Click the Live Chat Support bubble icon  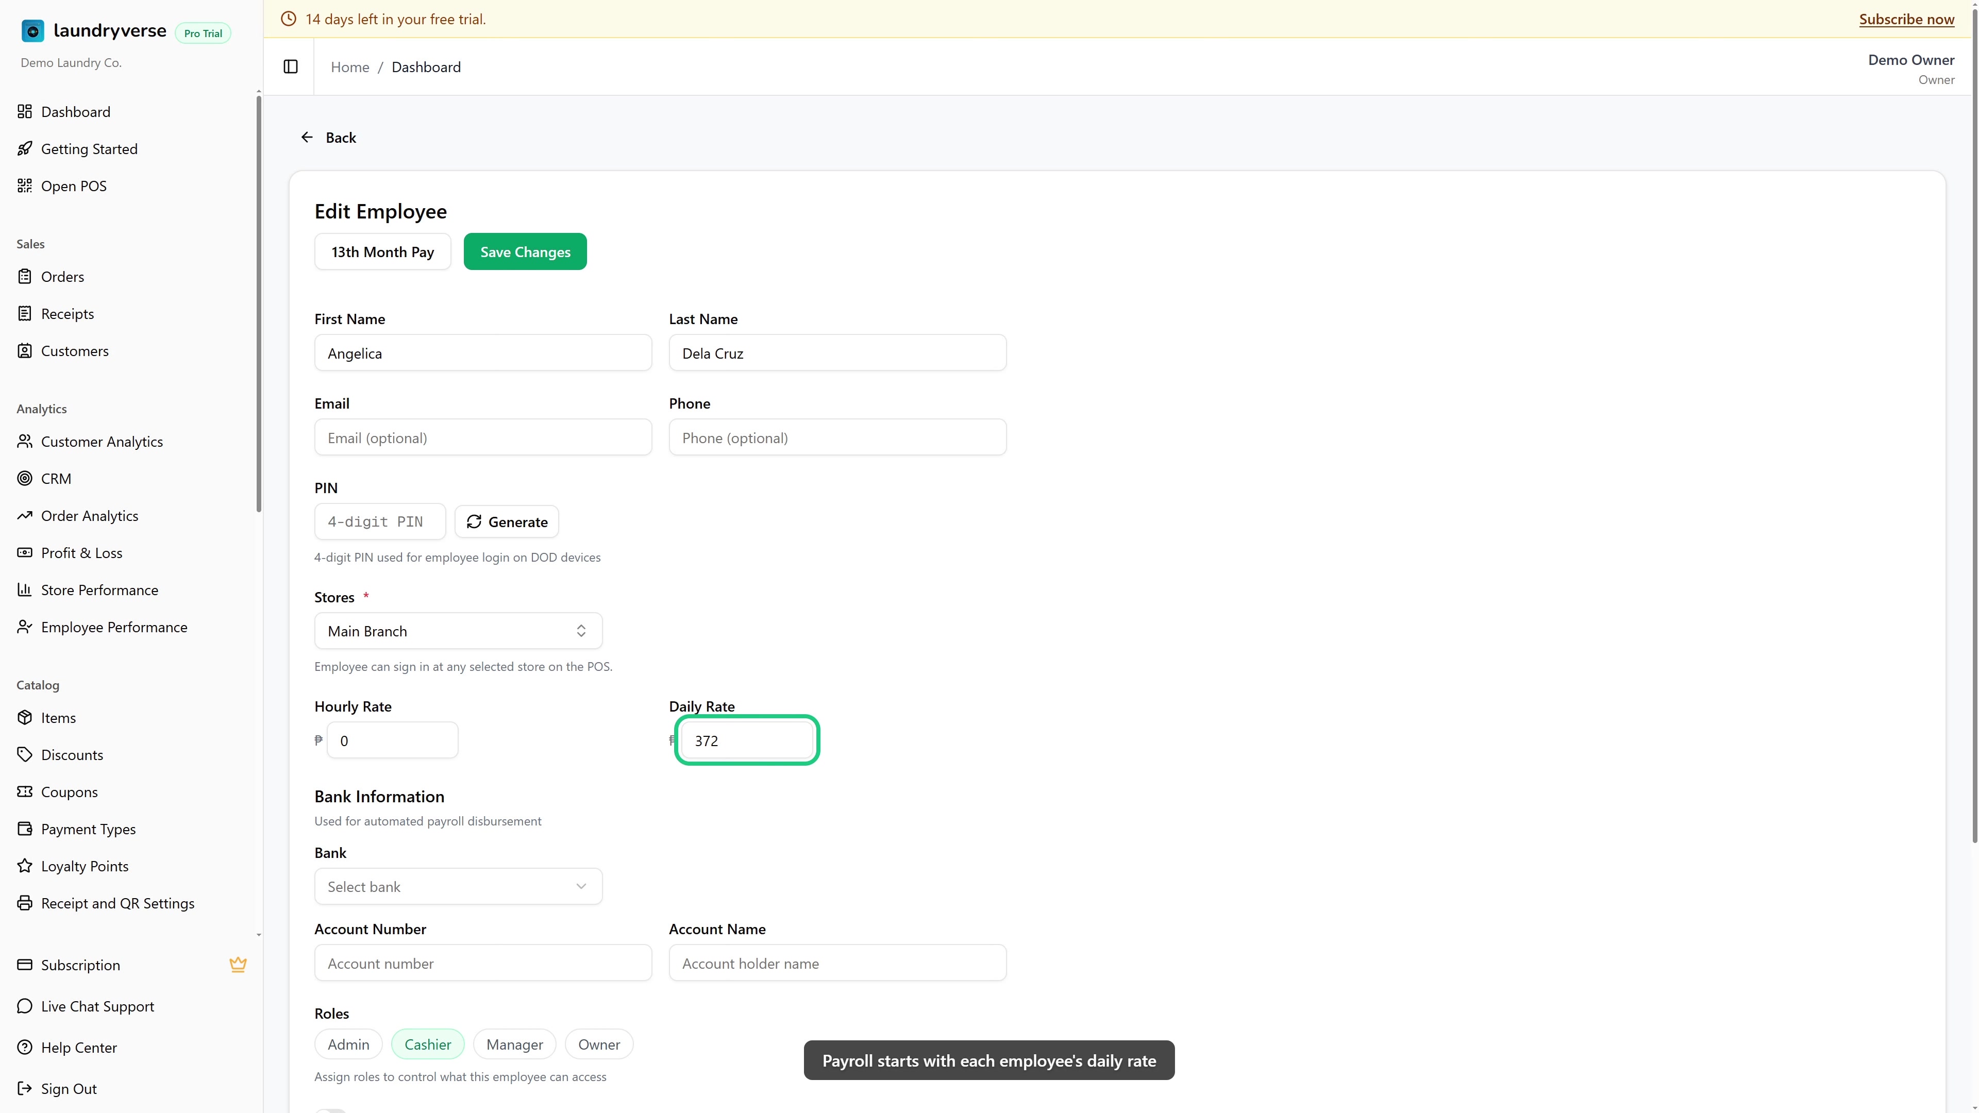coord(25,1006)
